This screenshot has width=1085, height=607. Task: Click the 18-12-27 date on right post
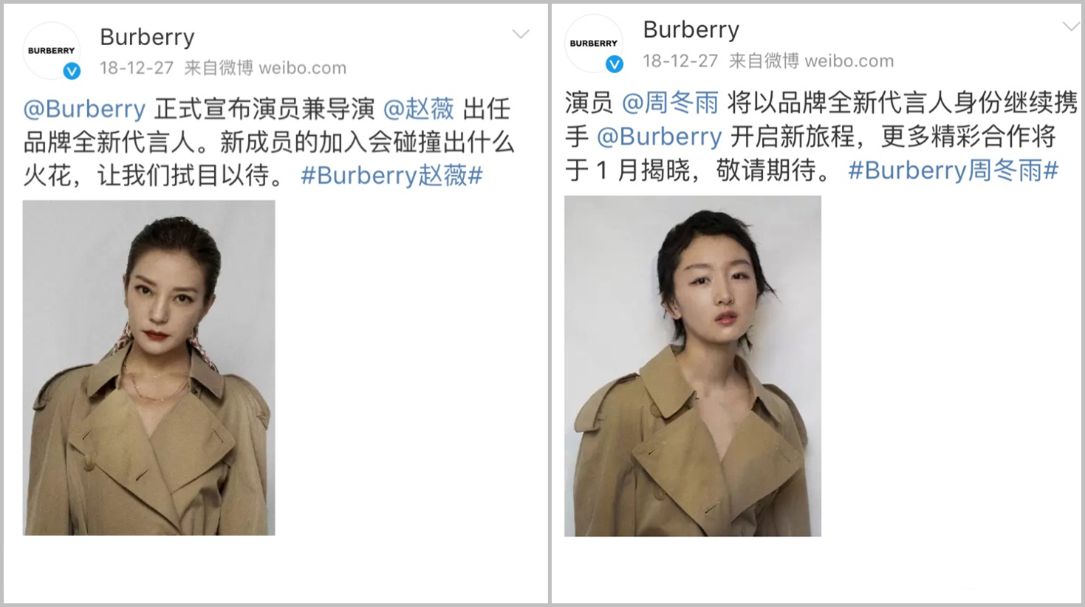click(x=680, y=61)
